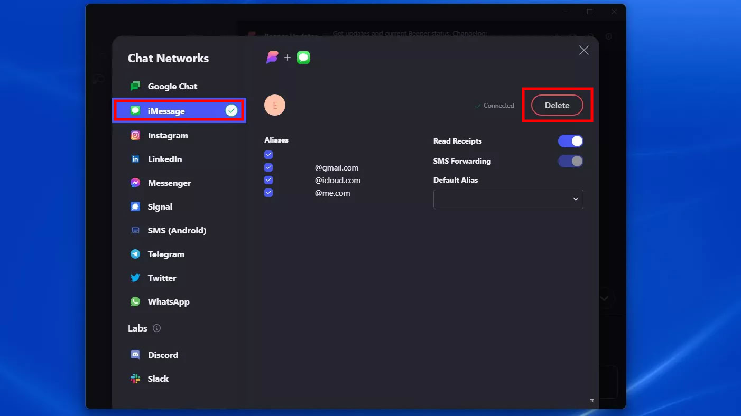Click the Signal logo icon

pos(135,206)
